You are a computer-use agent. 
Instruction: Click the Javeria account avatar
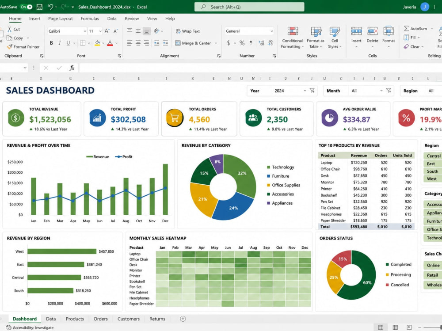[424, 7]
